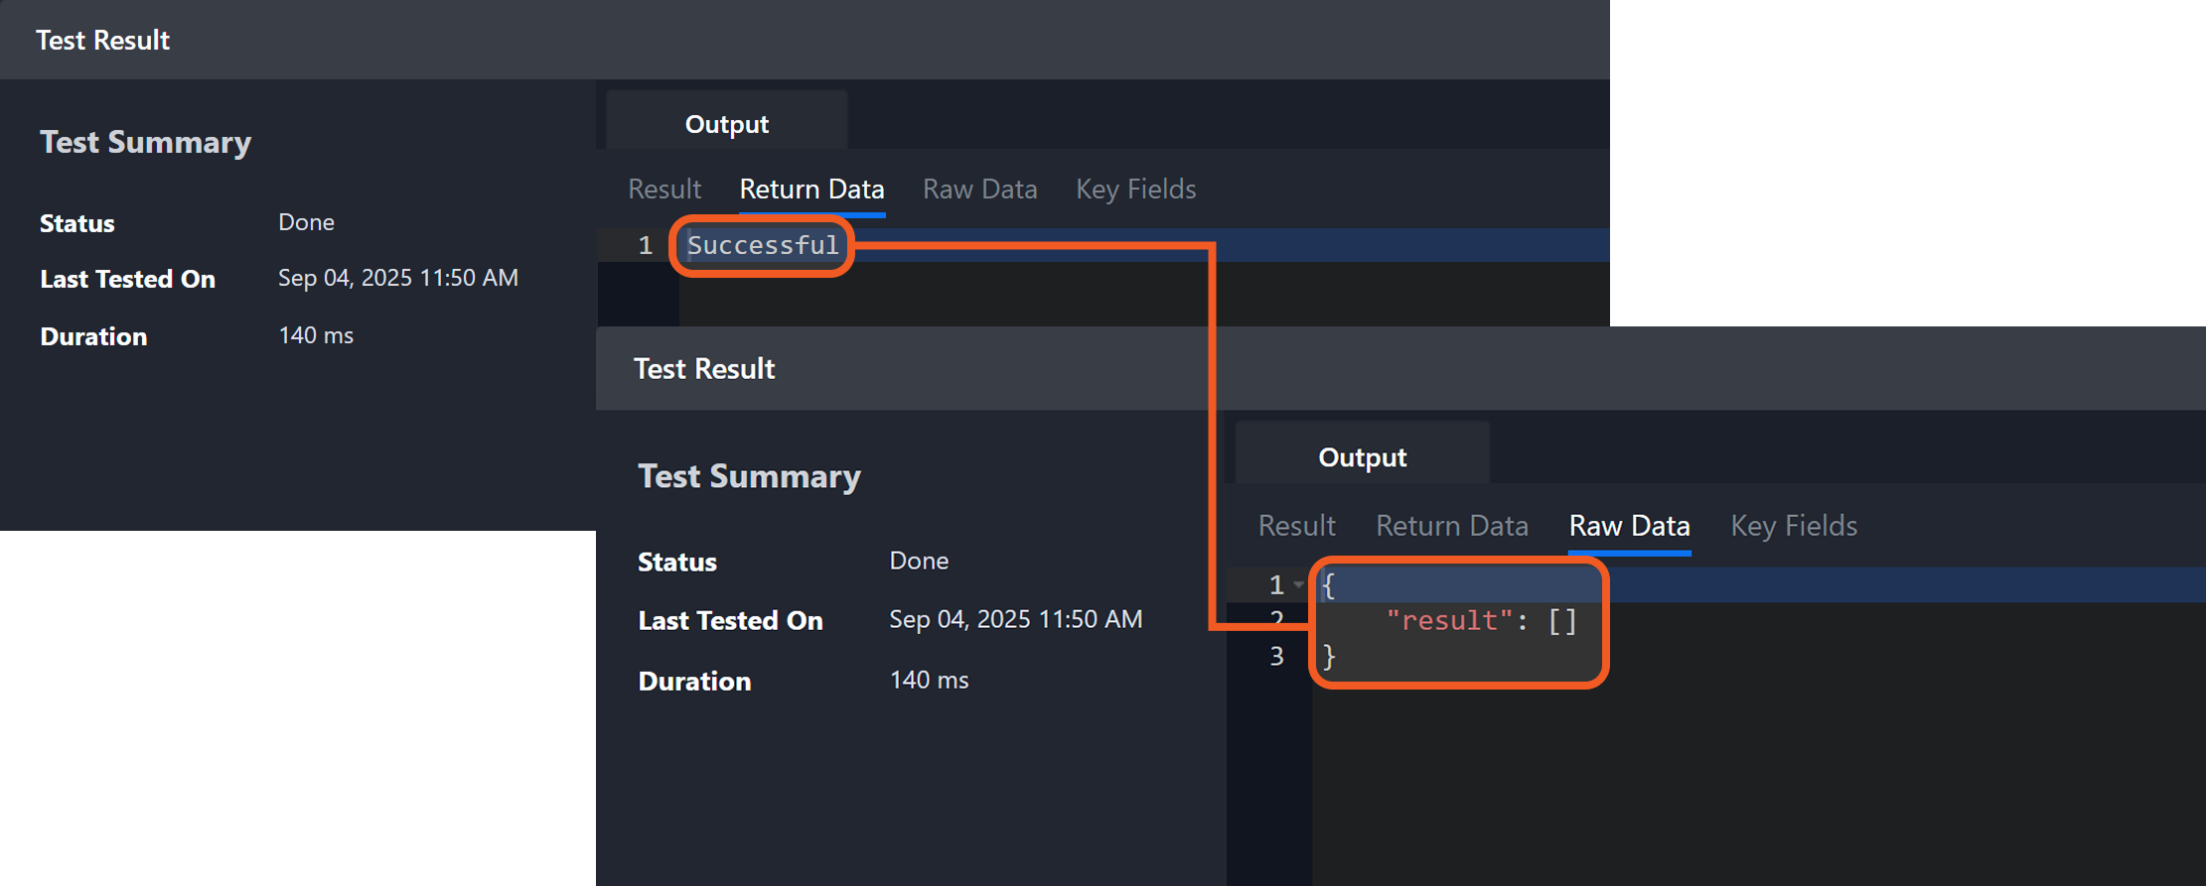This screenshot has width=2206, height=886.
Task: Click the '140 ms' duration in lower panel
Action: click(x=928, y=680)
